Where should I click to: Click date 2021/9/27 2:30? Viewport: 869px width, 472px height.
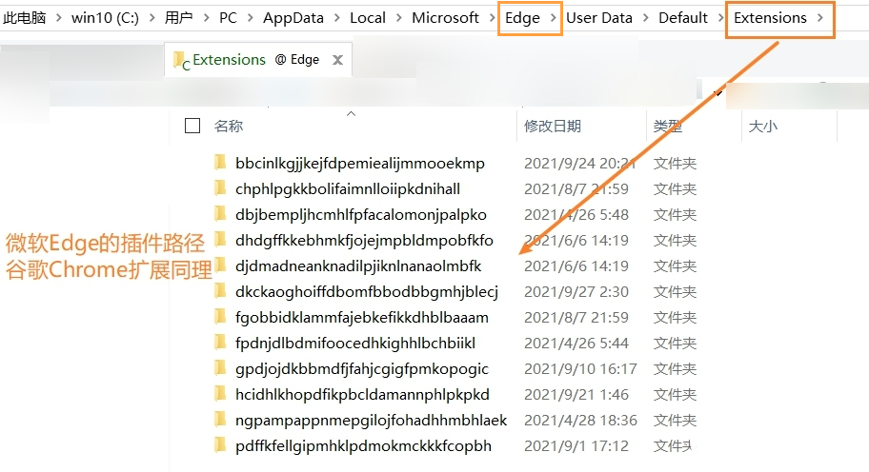click(x=576, y=291)
